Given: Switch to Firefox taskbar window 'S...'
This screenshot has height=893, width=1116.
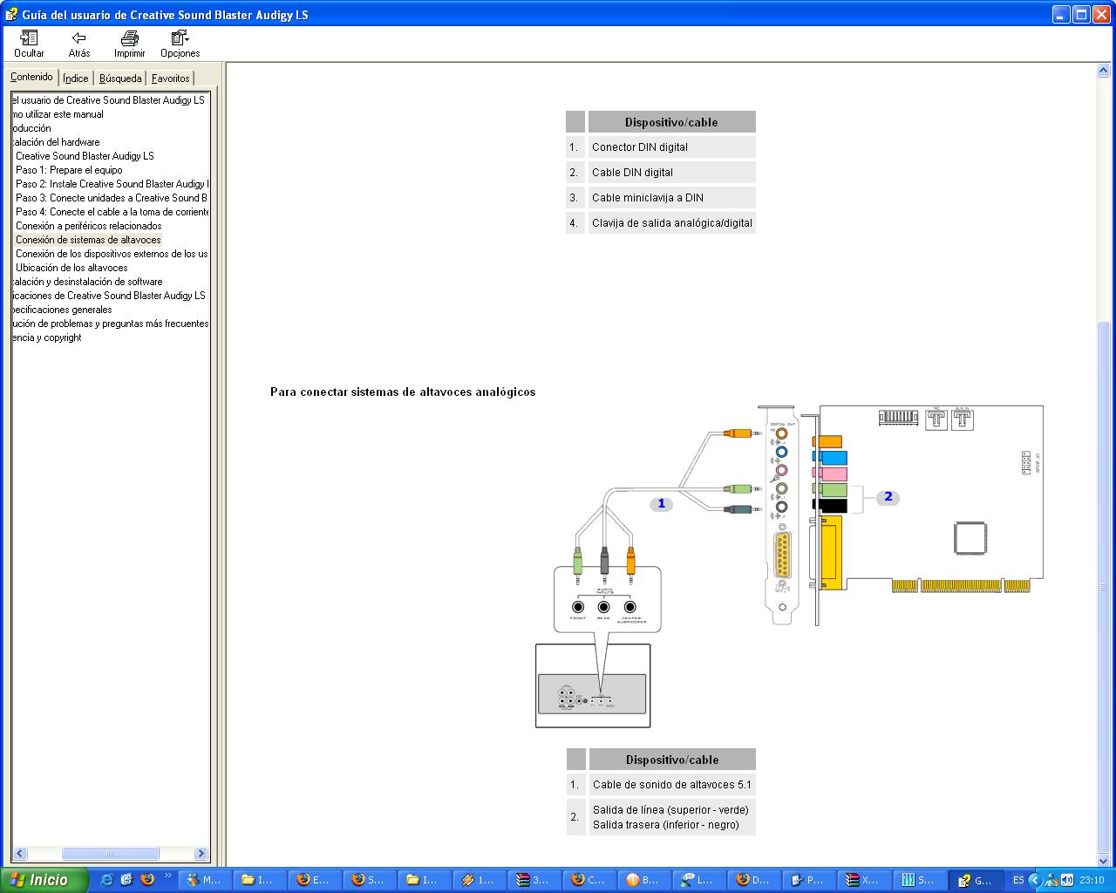Looking at the screenshot, I should pyautogui.click(x=370, y=880).
